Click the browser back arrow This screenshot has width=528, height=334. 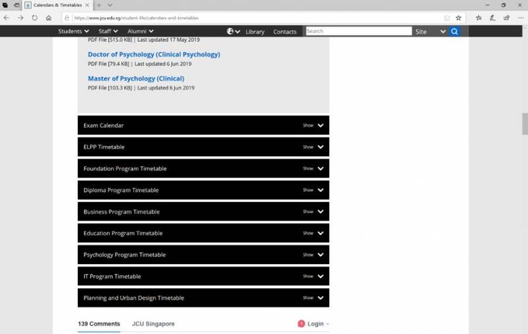(7, 18)
